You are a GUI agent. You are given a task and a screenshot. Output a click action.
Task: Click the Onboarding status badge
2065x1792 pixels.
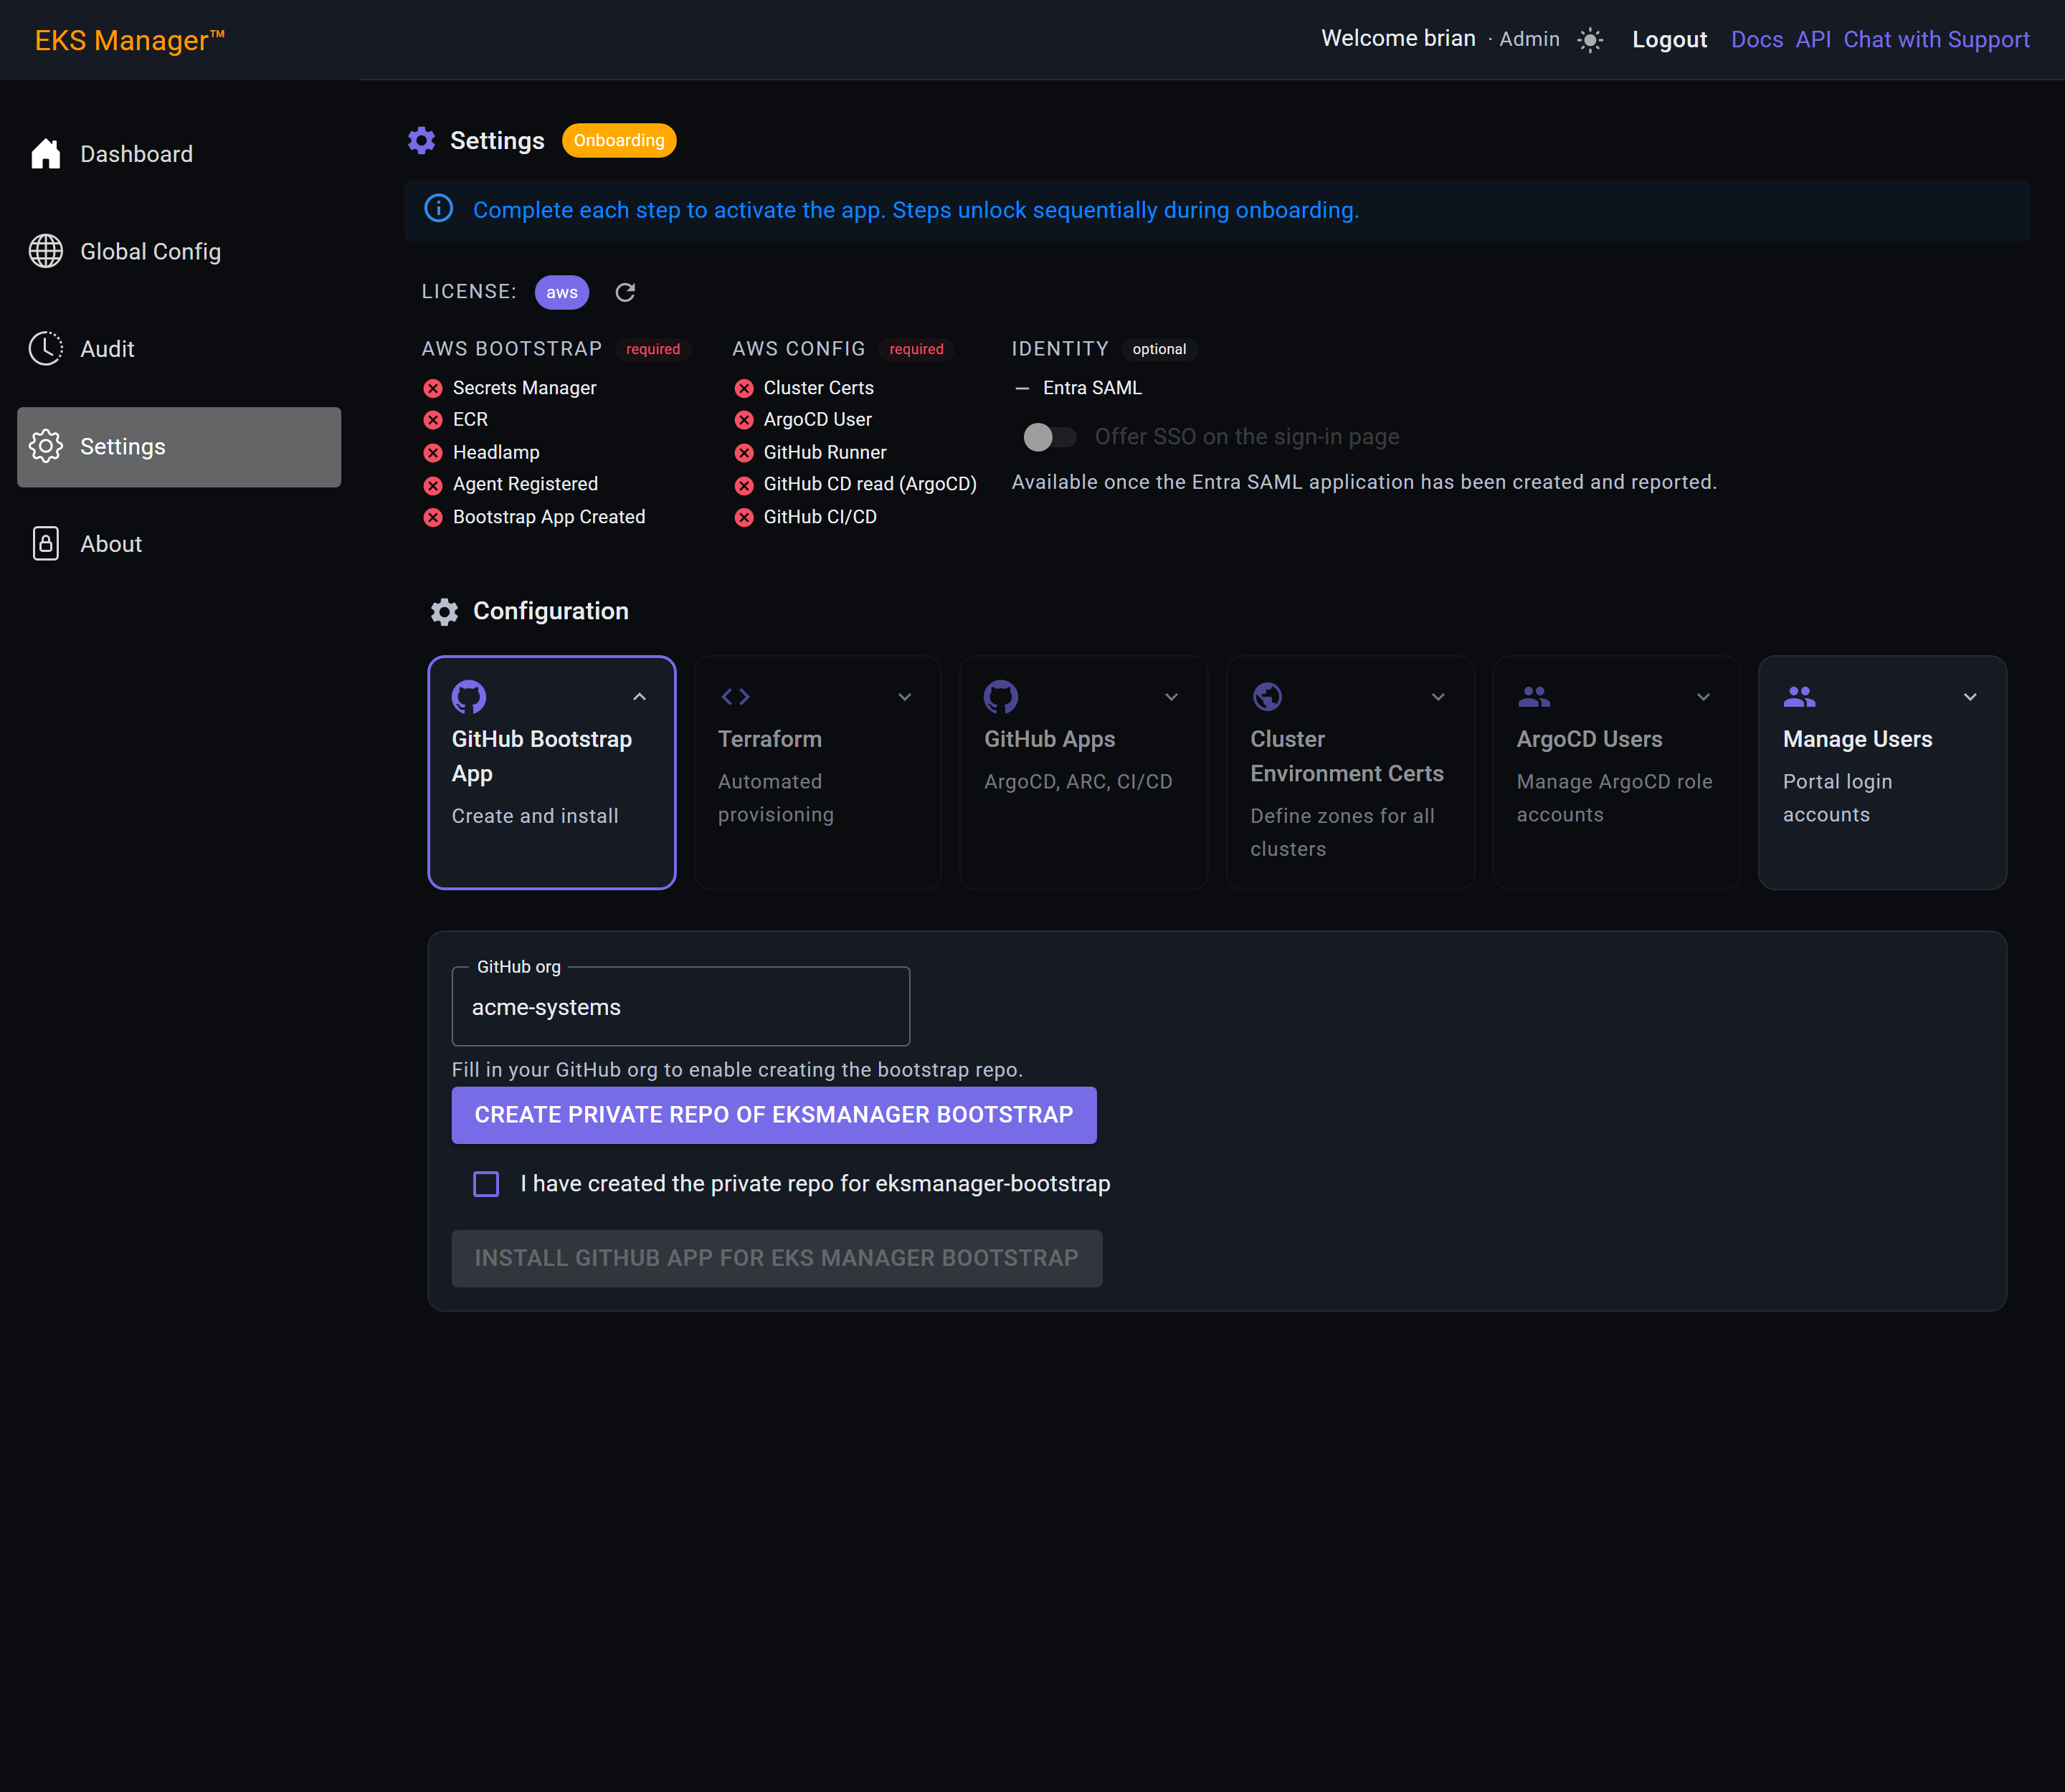click(618, 140)
